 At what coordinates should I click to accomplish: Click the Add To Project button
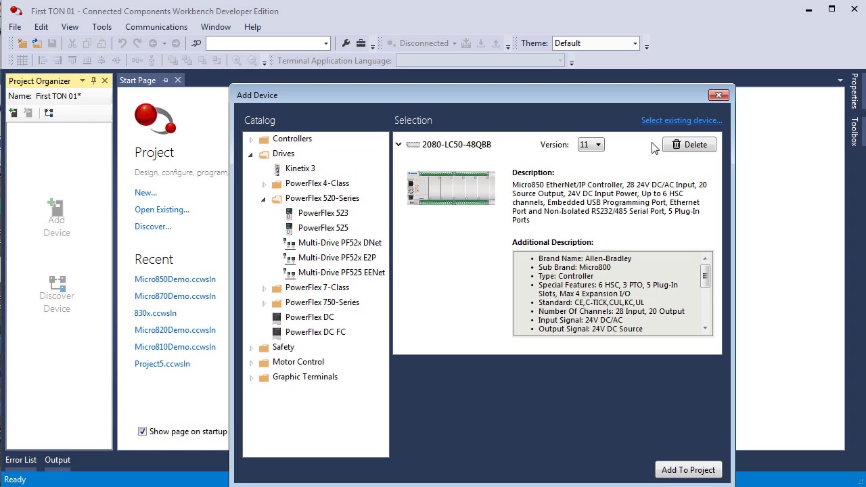point(688,470)
